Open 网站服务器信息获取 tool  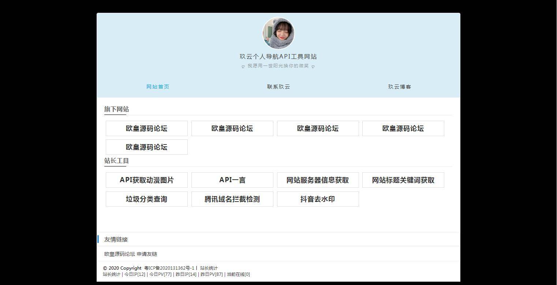(x=318, y=180)
